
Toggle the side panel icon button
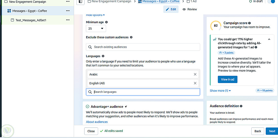click(x=80, y=2)
